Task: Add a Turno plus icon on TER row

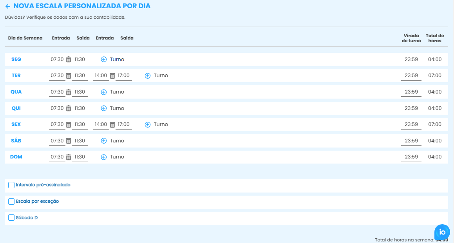Action: [x=148, y=76]
